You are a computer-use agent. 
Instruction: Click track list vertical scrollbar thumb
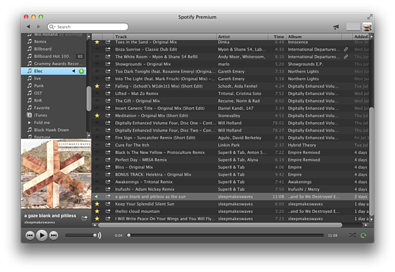pos(372,161)
